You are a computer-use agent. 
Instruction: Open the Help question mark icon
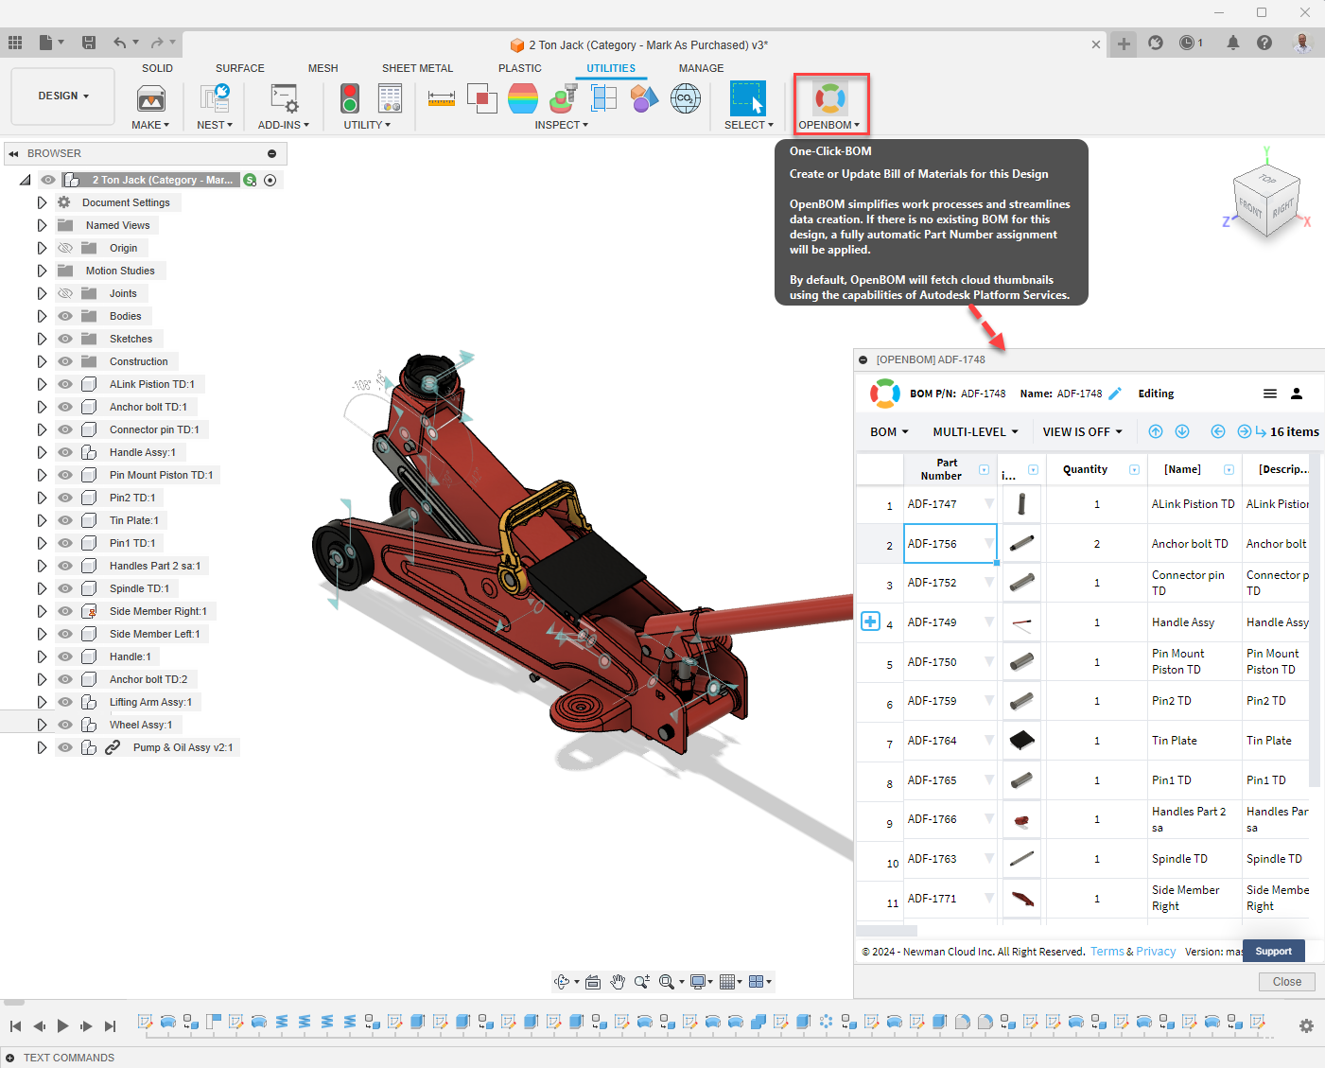point(1264,43)
